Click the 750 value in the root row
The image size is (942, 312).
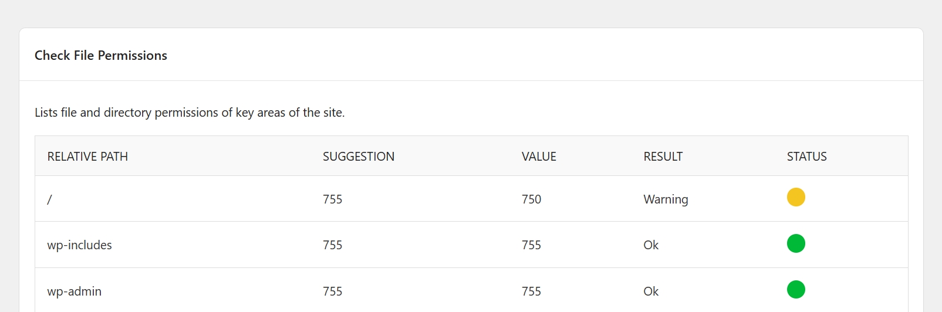point(531,199)
